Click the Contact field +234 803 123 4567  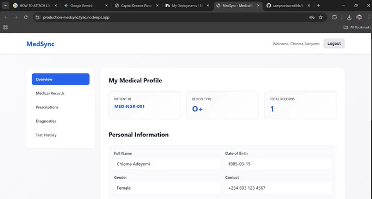[278, 188]
